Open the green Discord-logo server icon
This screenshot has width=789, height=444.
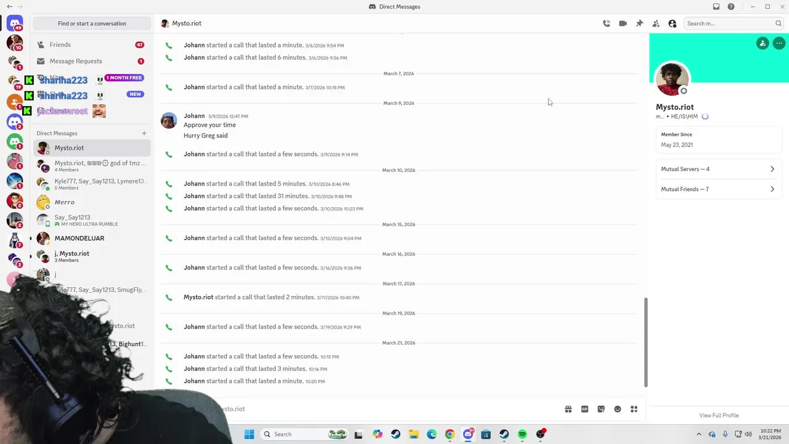[15, 141]
